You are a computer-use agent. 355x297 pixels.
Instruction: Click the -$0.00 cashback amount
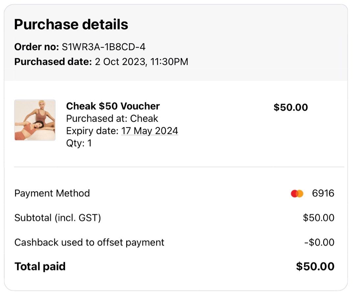pos(320,242)
